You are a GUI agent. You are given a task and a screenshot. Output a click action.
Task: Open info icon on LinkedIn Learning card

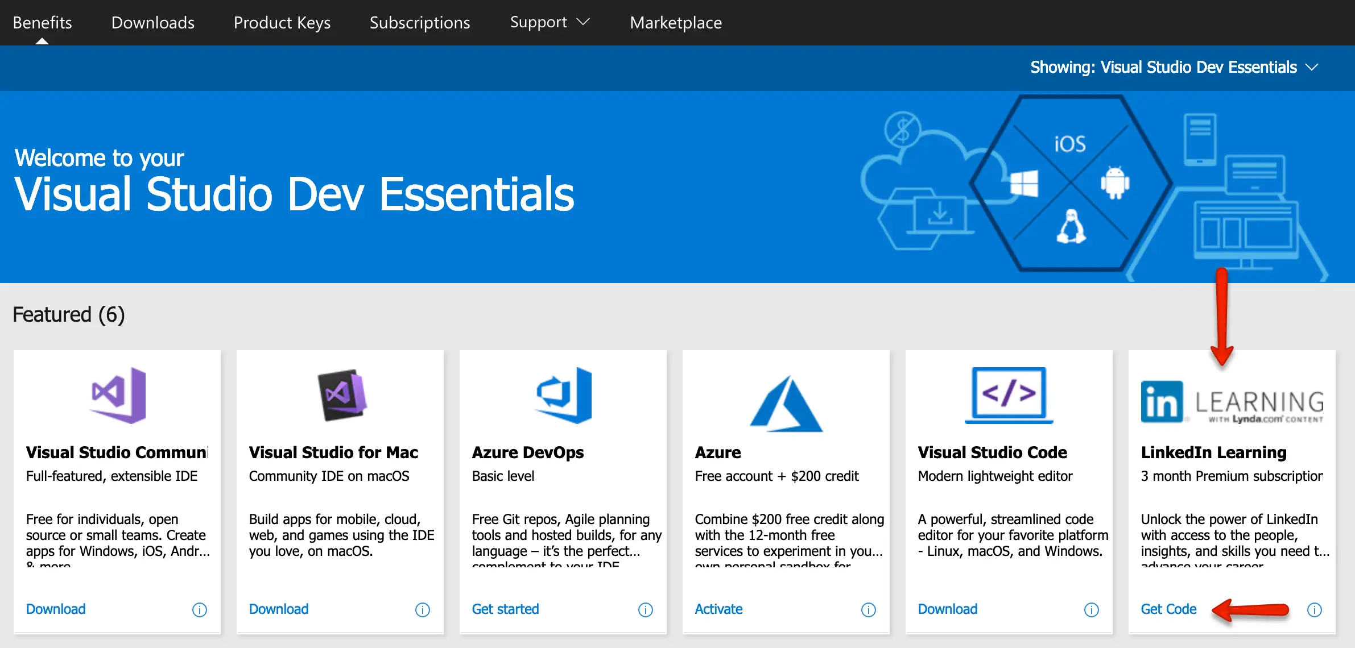(x=1315, y=610)
